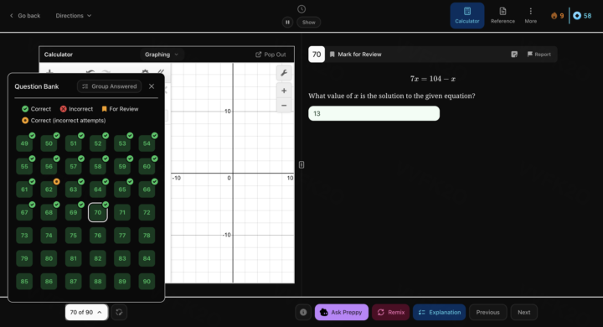Open the More options menu

tap(530, 16)
